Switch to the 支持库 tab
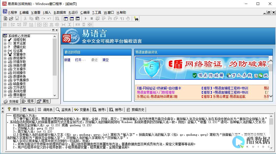 [x=11, y=102]
